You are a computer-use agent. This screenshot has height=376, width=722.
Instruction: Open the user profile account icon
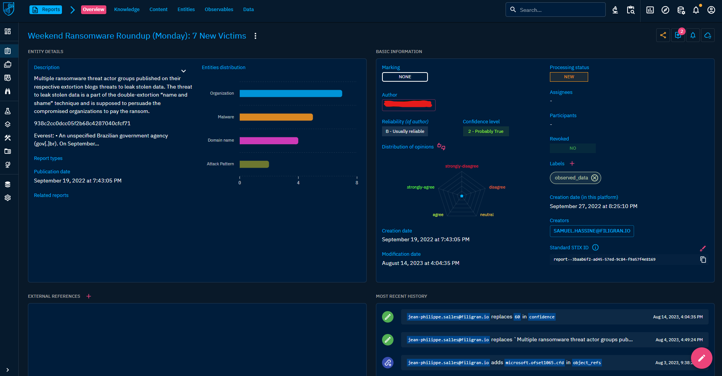pos(711,10)
